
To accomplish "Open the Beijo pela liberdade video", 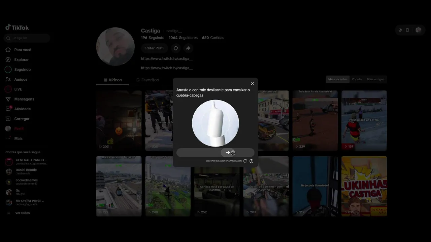I will 315,186.
